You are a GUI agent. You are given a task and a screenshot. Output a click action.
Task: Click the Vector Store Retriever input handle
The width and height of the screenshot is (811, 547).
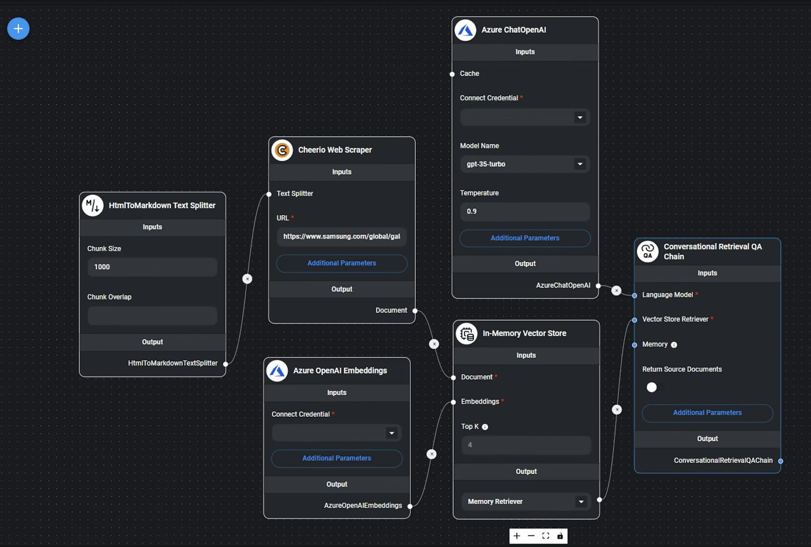(x=635, y=320)
